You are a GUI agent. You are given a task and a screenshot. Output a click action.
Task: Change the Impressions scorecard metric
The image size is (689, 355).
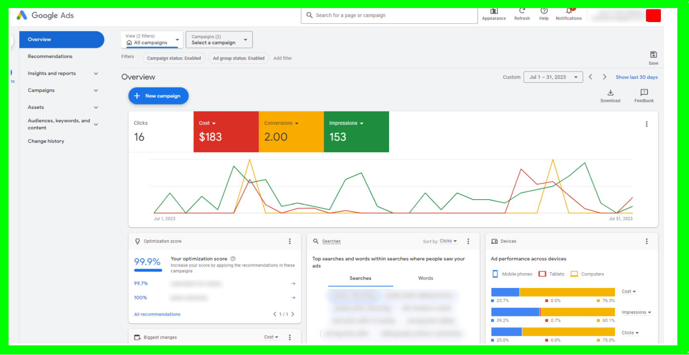[347, 123]
